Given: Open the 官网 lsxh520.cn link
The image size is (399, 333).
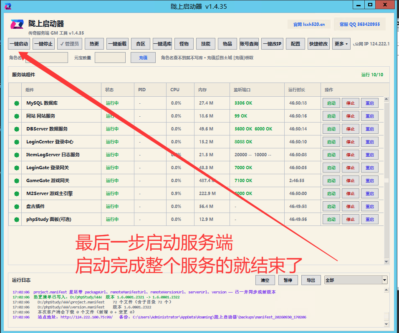Looking at the screenshot, I should [x=309, y=25].
